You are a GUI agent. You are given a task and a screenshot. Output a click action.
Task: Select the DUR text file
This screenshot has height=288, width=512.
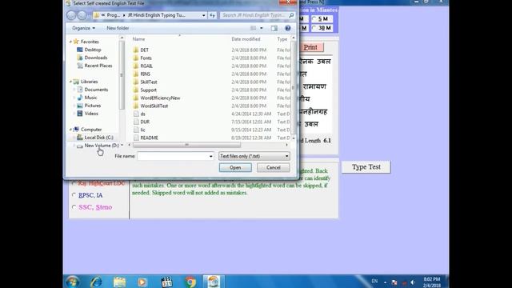[145, 122]
